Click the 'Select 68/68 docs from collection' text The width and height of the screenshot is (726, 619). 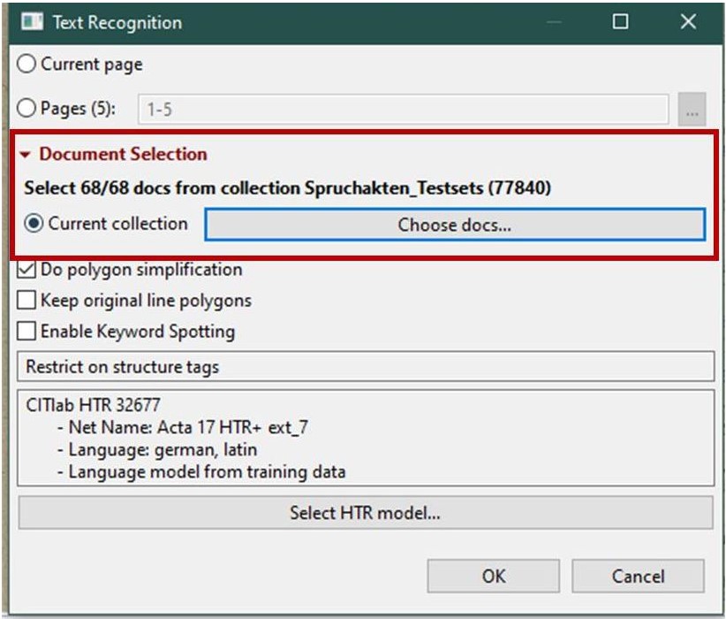point(162,187)
